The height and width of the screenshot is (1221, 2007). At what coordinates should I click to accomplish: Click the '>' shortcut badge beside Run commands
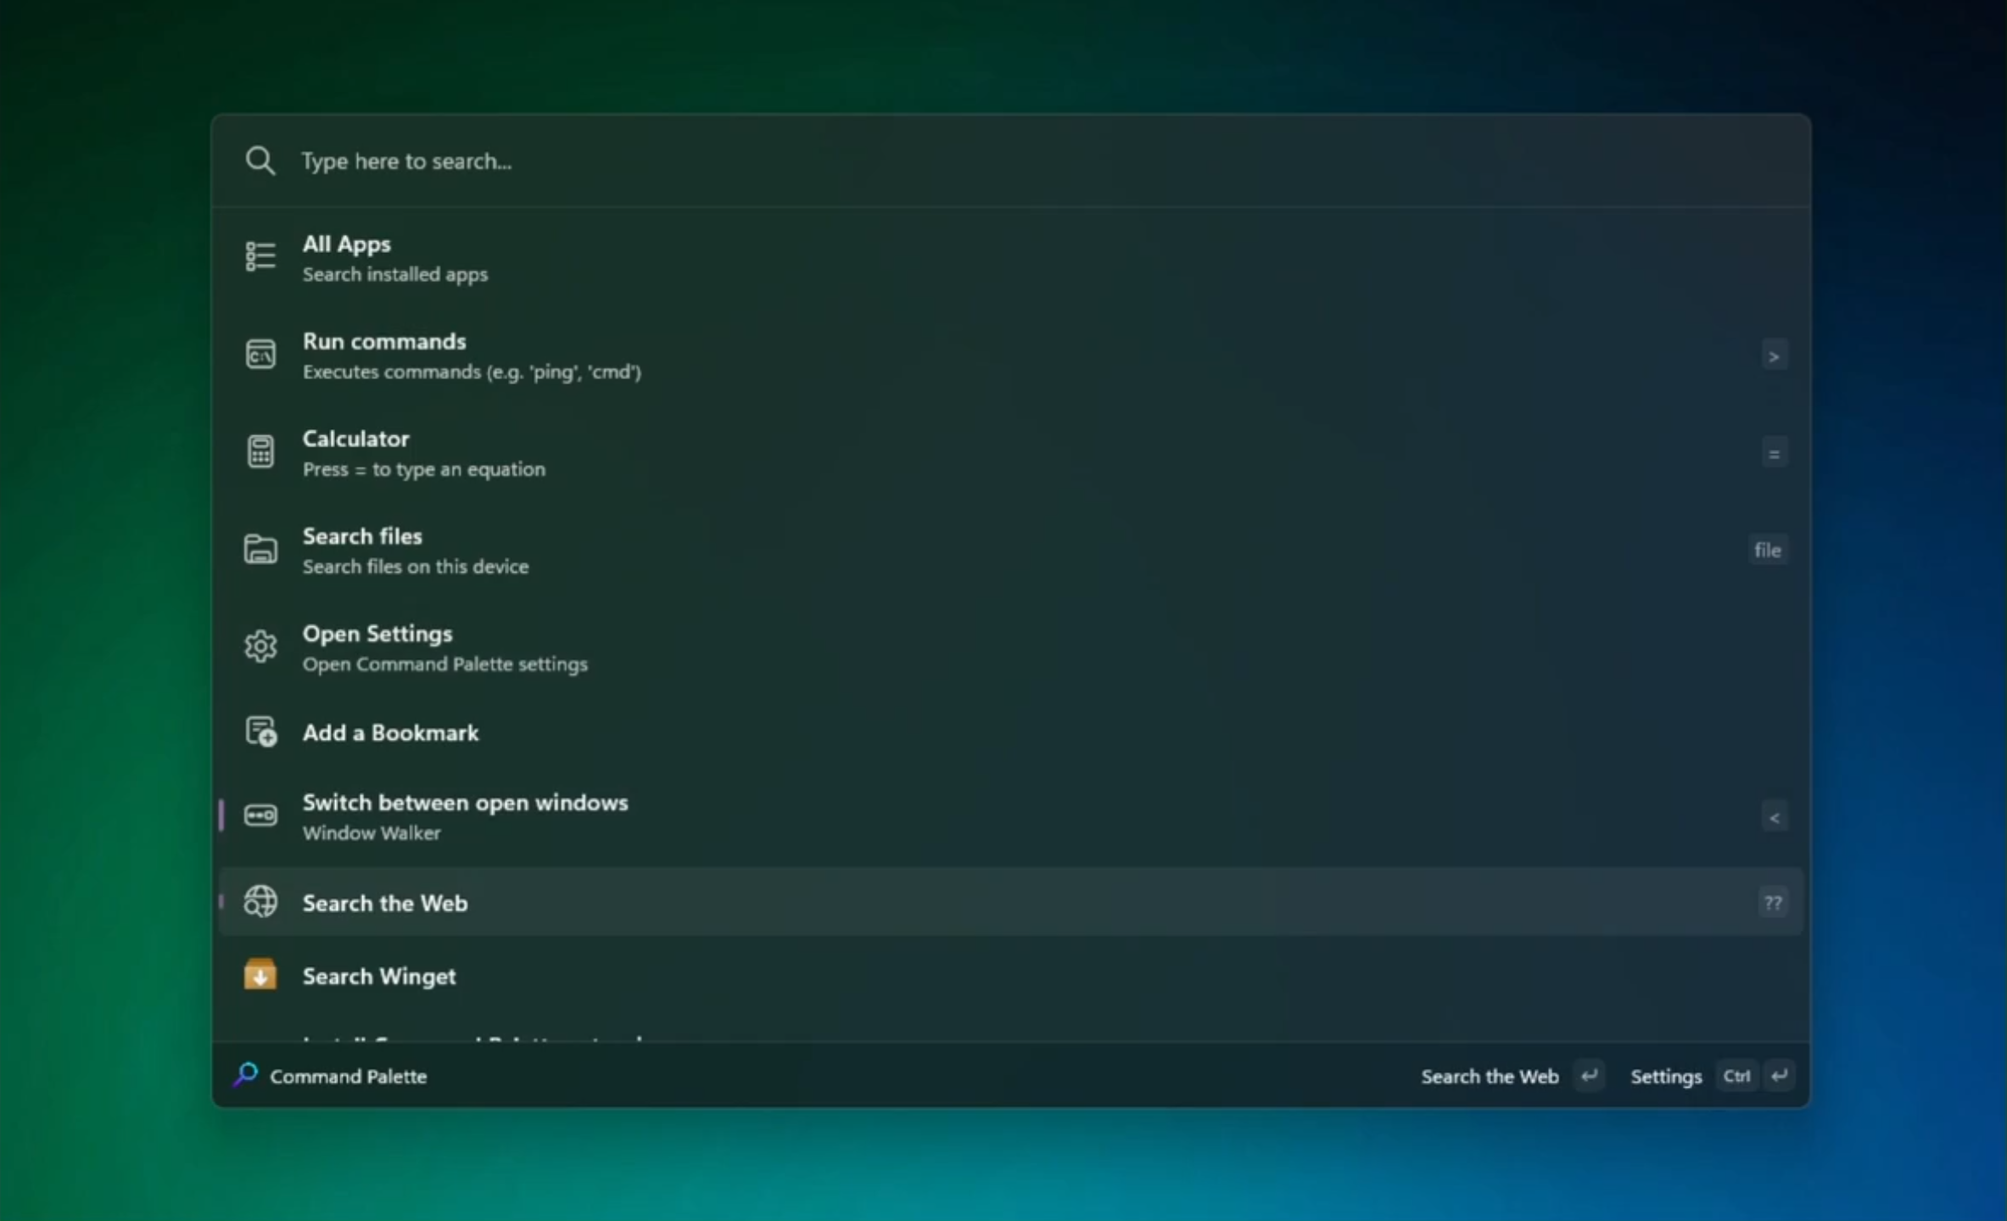tap(1774, 355)
